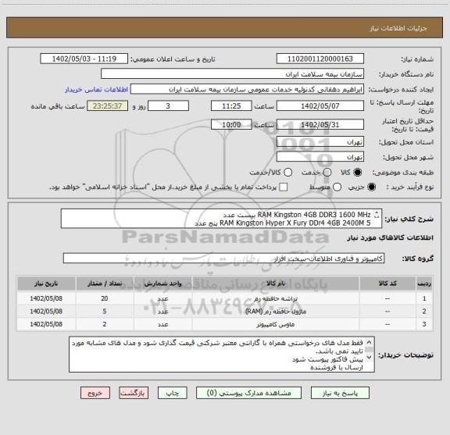Click the goods group field کامپیوتر و فناوری اطلاعات
450x435 pixels.
[x=223, y=259]
